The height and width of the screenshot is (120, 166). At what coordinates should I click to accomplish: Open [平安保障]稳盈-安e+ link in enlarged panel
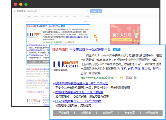(x=78, y=101)
